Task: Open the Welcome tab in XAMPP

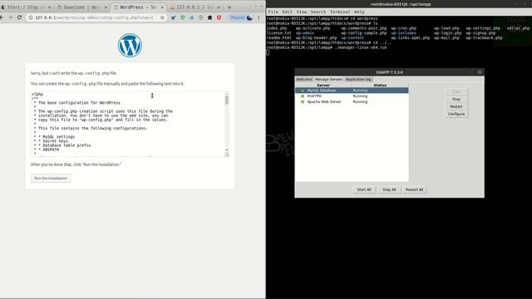Action: pos(304,80)
